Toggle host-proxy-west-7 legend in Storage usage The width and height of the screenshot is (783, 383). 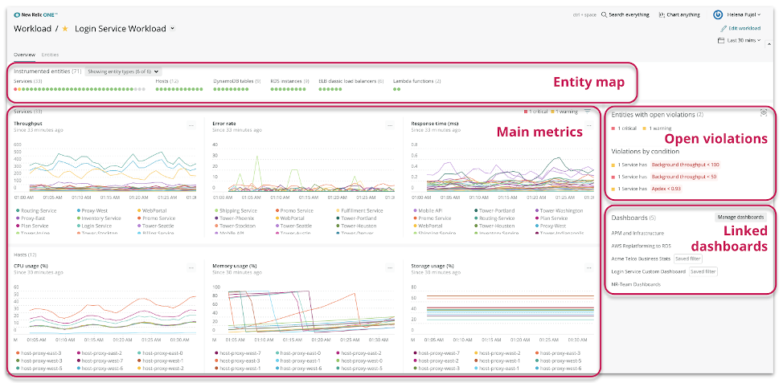[437, 353]
